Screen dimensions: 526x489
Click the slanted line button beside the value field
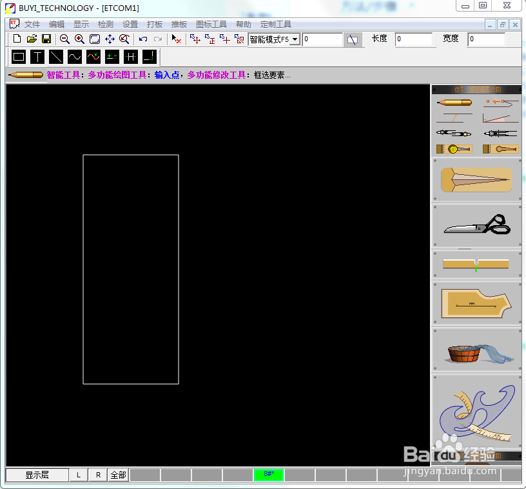pyautogui.click(x=352, y=40)
